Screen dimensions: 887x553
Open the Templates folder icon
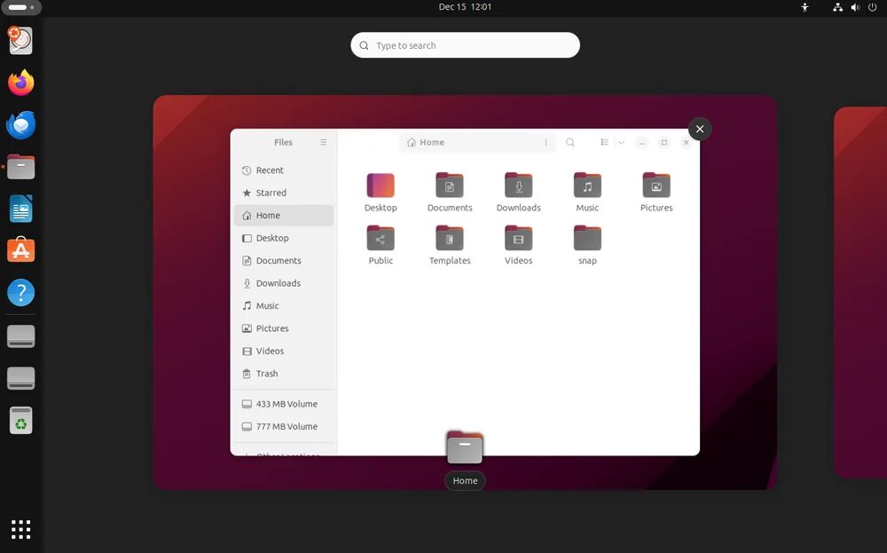(449, 238)
